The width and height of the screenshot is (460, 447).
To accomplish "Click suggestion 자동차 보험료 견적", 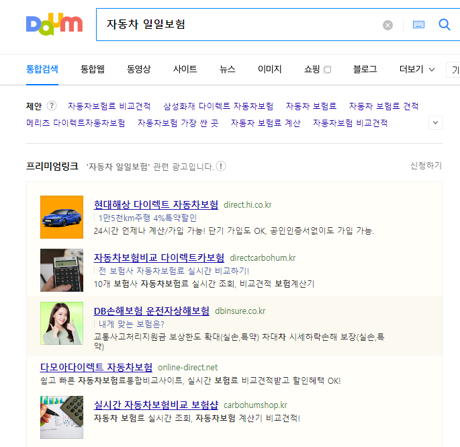I will [383, 106].
